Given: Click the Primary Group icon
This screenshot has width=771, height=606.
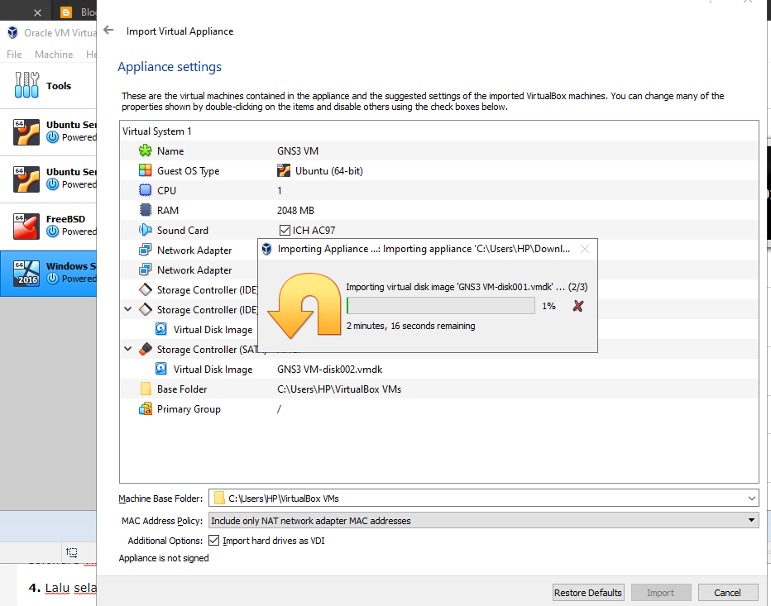Looking at the screenshot, I should click(145, 408).
